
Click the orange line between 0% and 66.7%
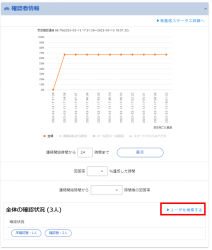59,72
